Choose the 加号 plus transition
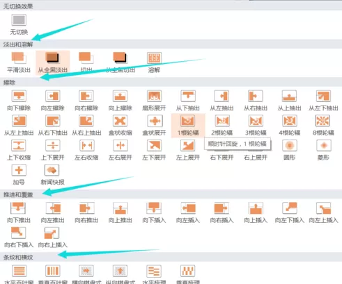The height and width of the screenshot is (284, 342). (19, 175)
